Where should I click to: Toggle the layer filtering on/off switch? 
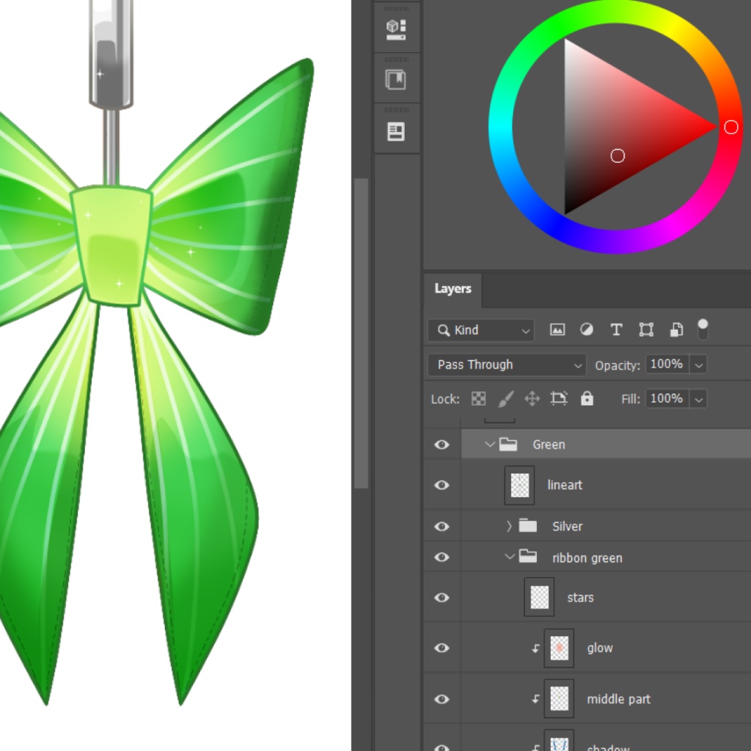coord(703,329)
